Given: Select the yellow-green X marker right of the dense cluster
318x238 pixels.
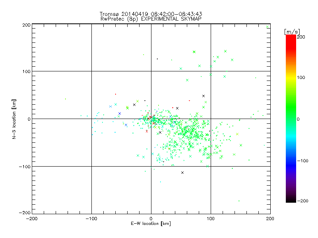Looking at the screenshot, I should [237, 134].
